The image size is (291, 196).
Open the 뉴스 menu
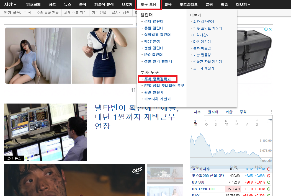tap(68, 4)
